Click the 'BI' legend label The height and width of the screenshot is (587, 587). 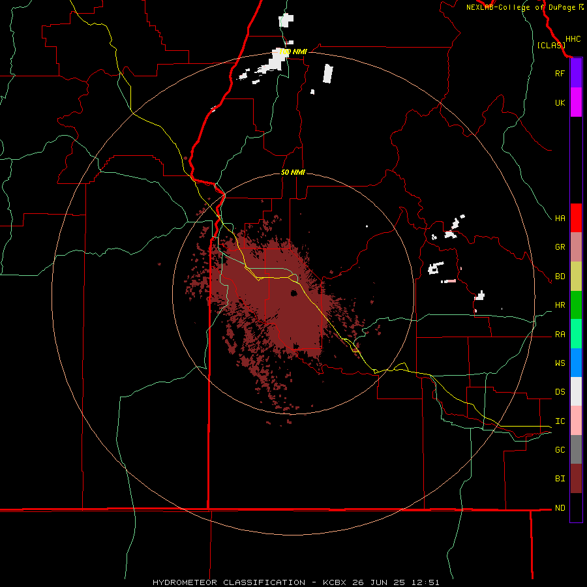click(x=560, y=479)
